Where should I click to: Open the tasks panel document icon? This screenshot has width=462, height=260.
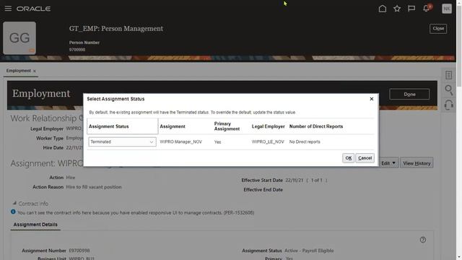point(448,75)
